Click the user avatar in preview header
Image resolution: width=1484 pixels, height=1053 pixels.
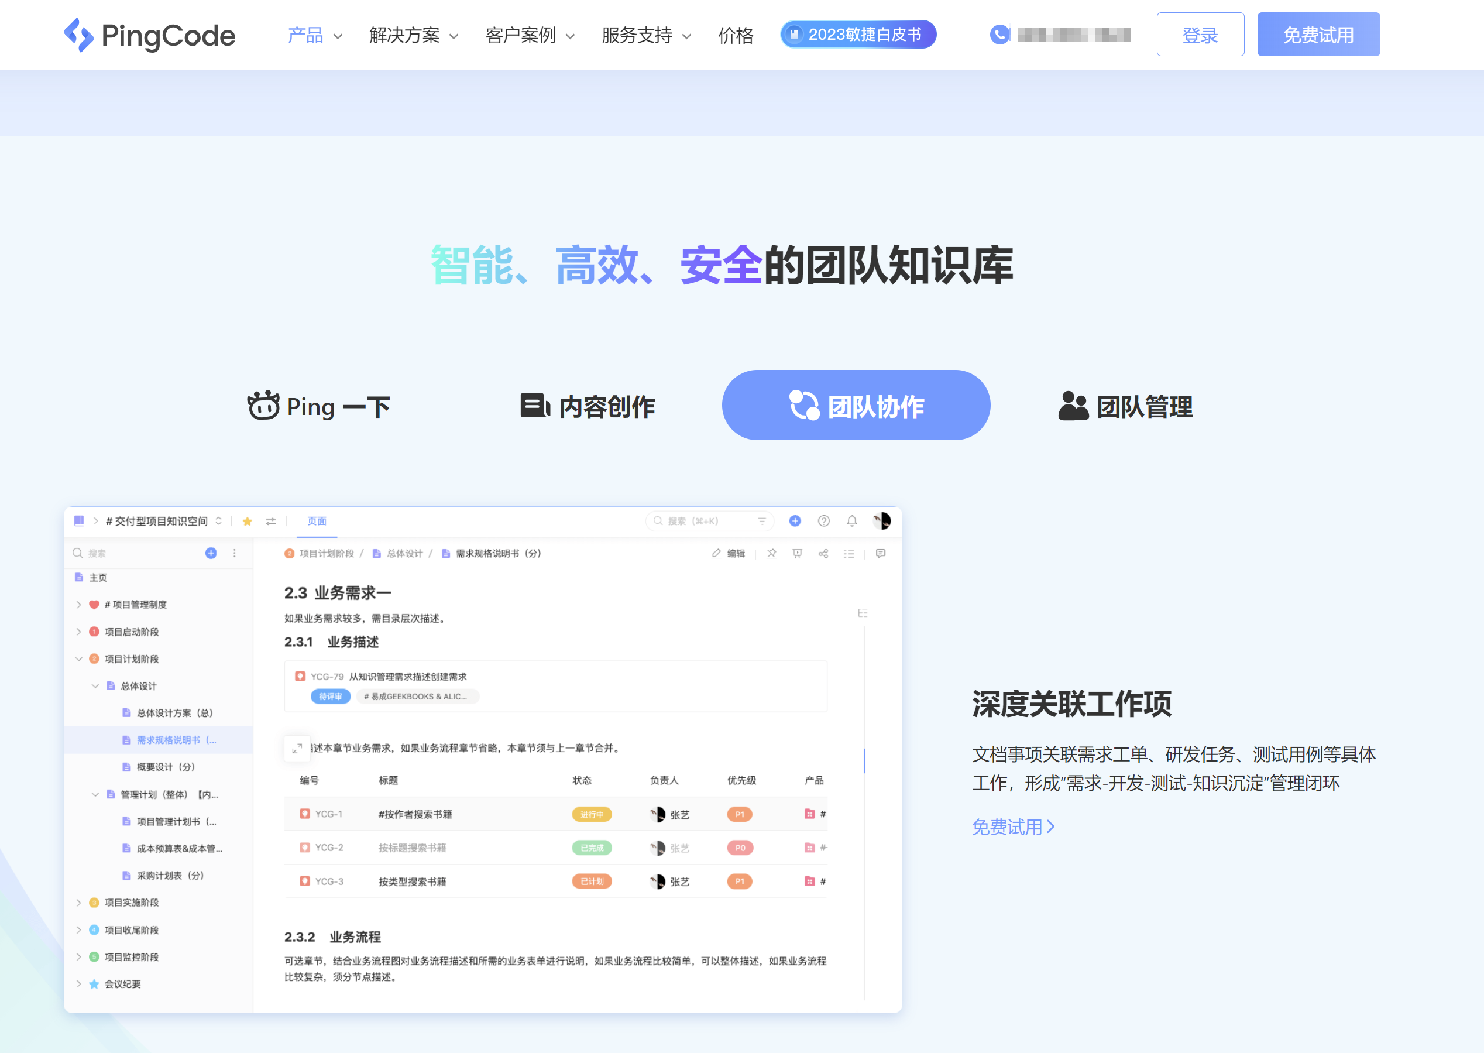click(881, 521)
